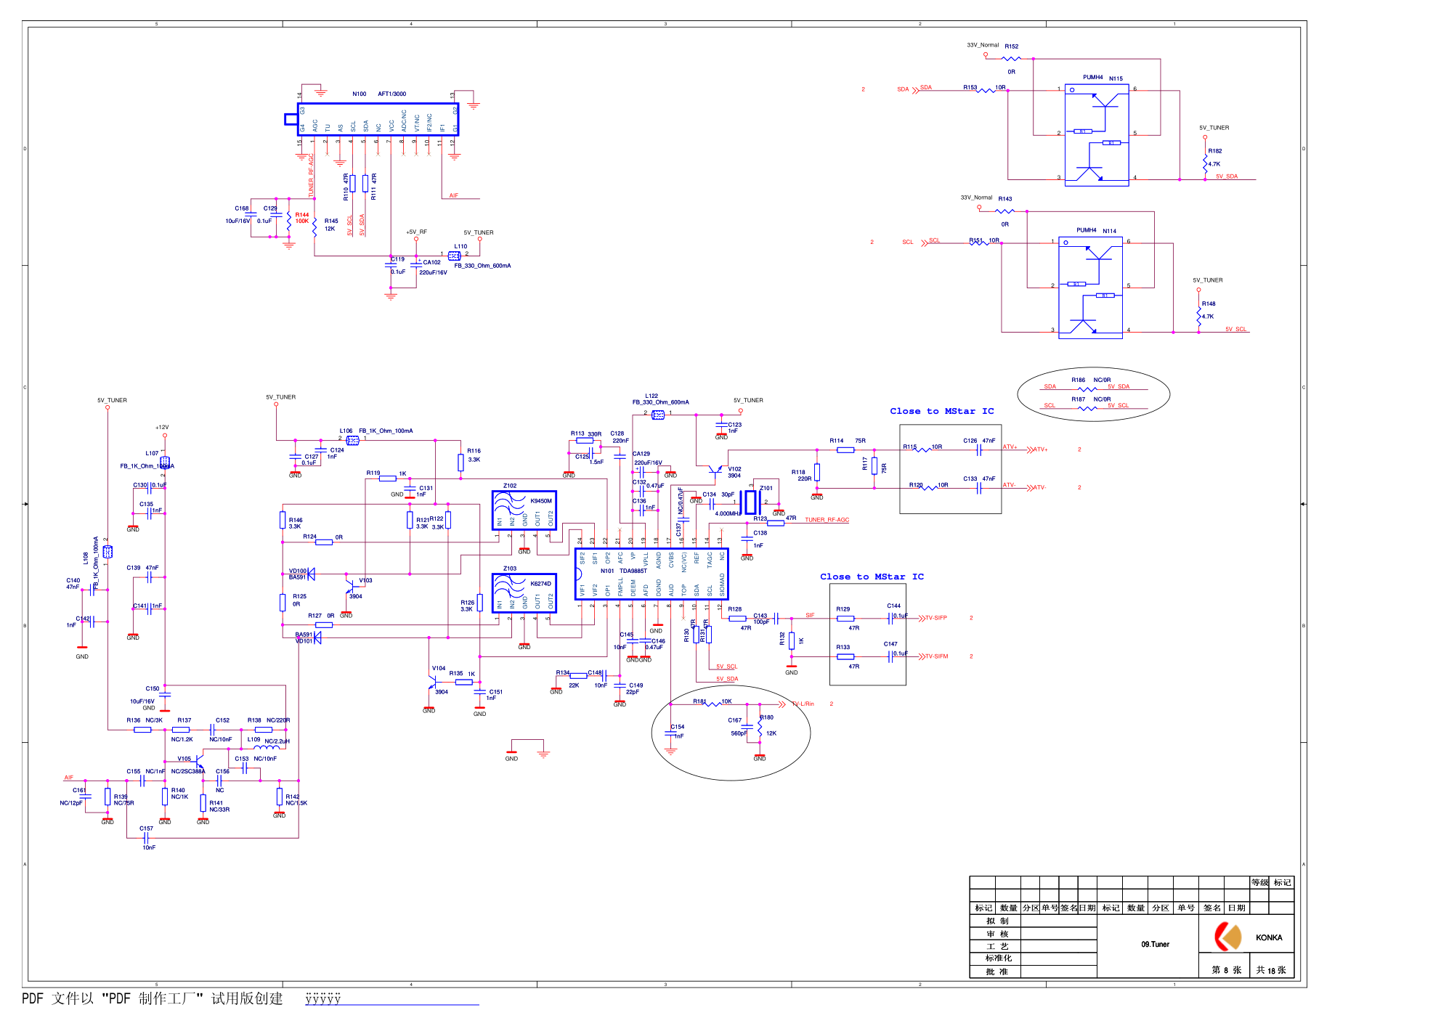
Task: Select the TV-SIFM port label
Action: (936, 656)
